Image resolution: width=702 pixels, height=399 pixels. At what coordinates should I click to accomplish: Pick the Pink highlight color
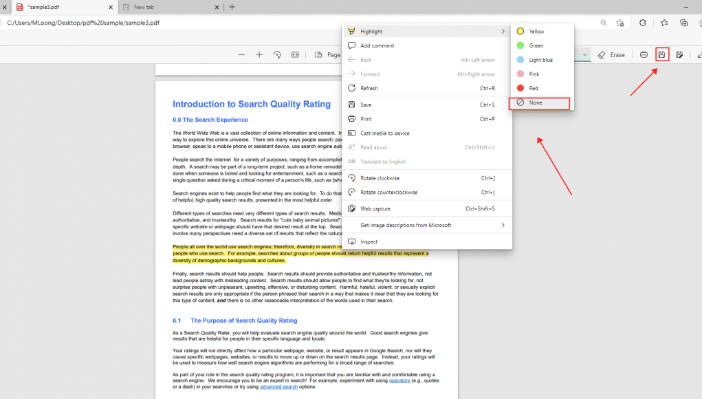pyautogui.click(x=542, y=74)
